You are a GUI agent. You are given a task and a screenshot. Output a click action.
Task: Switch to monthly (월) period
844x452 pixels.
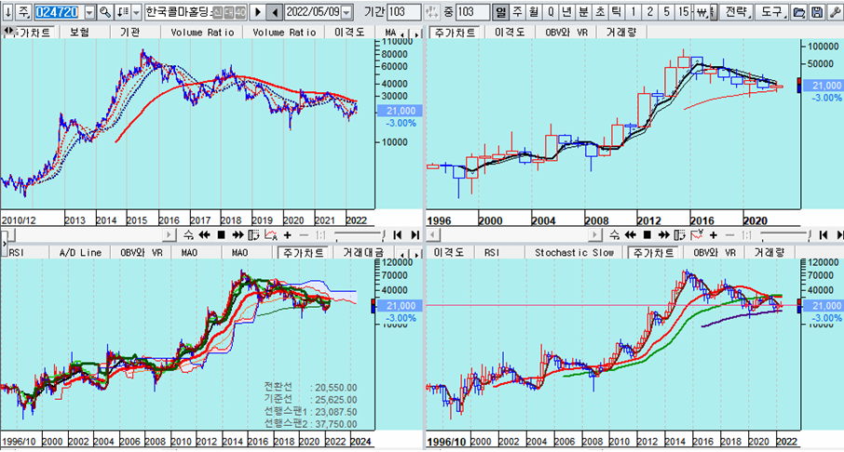click(534, 12)
